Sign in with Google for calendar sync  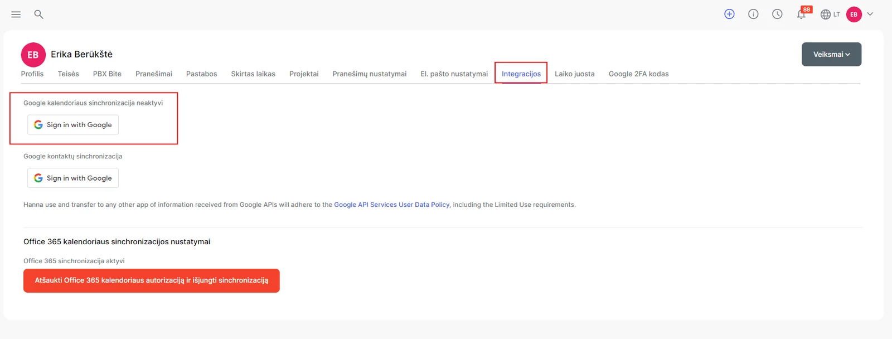pos(73,125)
